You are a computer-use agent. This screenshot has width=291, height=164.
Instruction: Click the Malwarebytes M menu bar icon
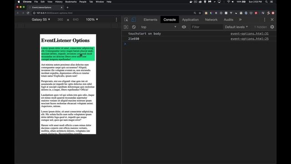pyautogui.click(x=210, y=2)
